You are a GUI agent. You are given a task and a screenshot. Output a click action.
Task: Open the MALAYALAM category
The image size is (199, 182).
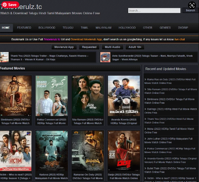(103, 28)
